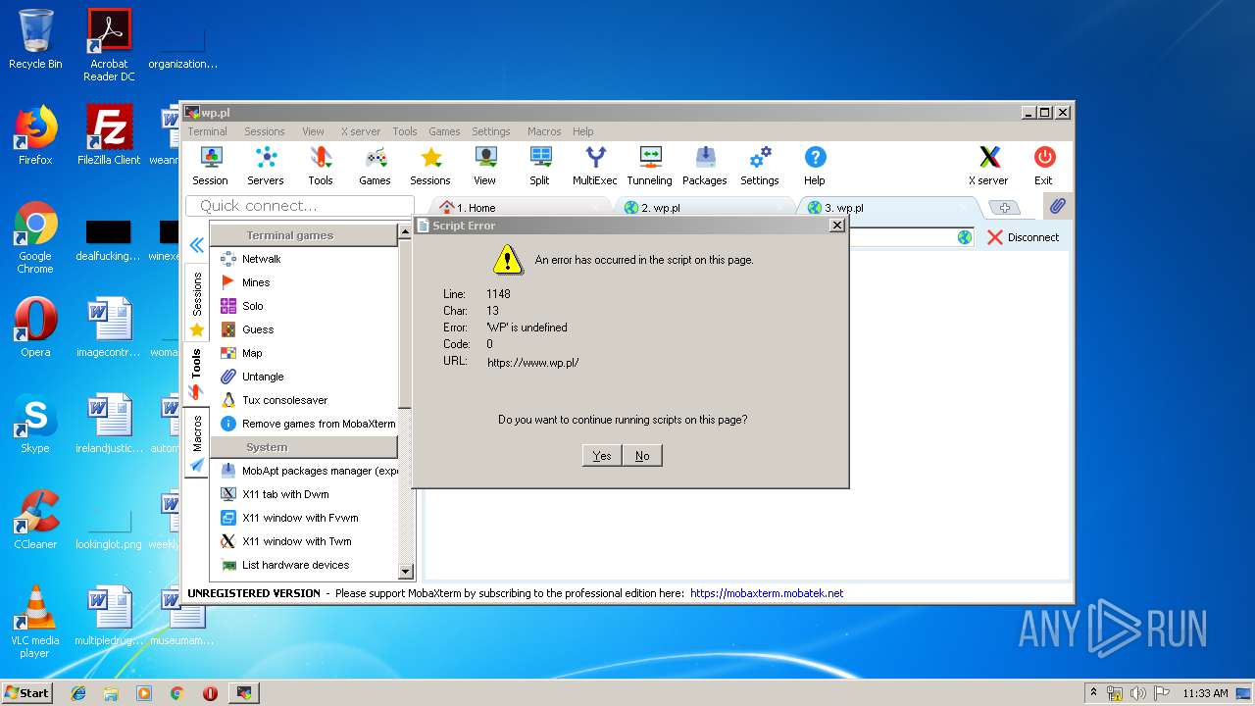The width and height of the screenshot is (1255, 706).
Task: Open the FileZilla Client desktop icon
Action: pyautogui.click(x=109, y=135)
